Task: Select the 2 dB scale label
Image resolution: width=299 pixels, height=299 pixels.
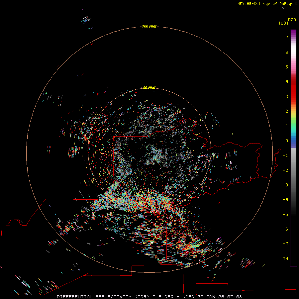Action: 287,111
